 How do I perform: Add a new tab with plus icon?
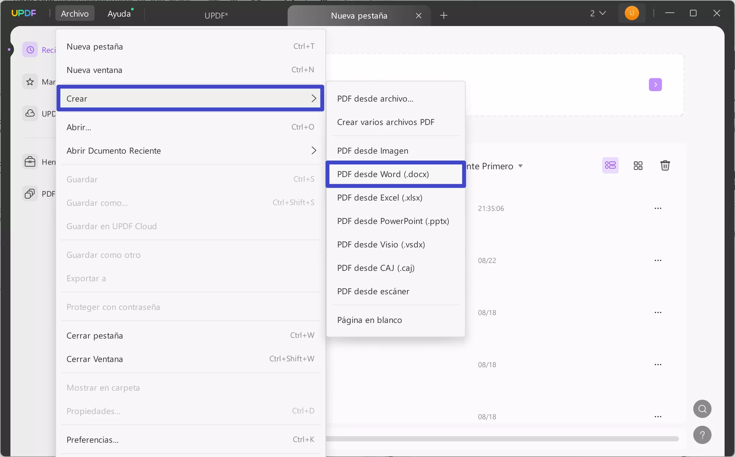pos(443,15)
